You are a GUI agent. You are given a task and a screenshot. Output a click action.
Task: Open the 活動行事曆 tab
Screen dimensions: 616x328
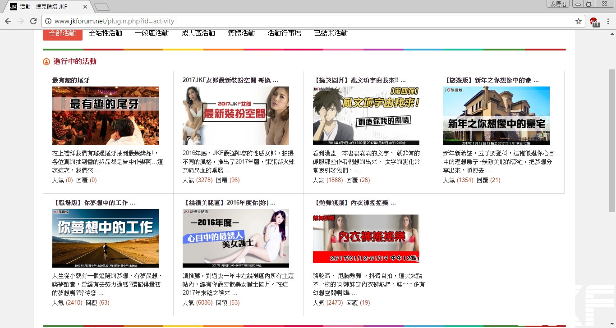pyautogui.click(x=285, y=33)
